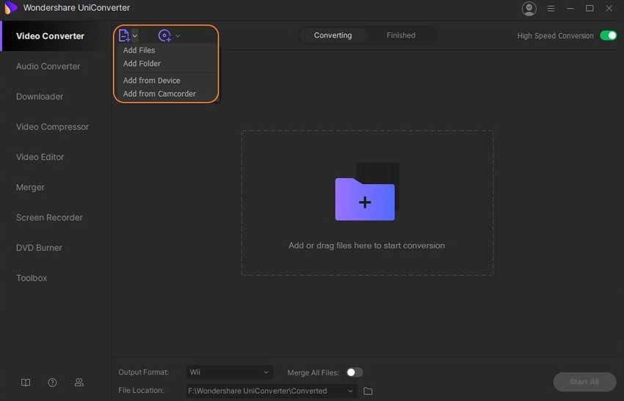Image resolution: width=624 pixels, height=401 pixels.
Task: Open output folder via folder icon
Action: tap(368, 391)
